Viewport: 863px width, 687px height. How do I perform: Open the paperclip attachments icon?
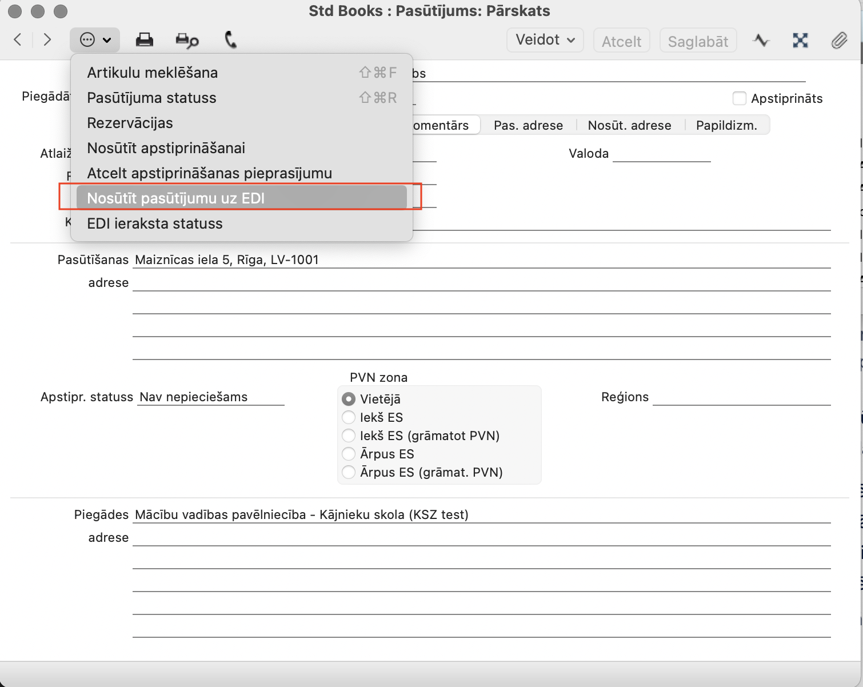839,40
